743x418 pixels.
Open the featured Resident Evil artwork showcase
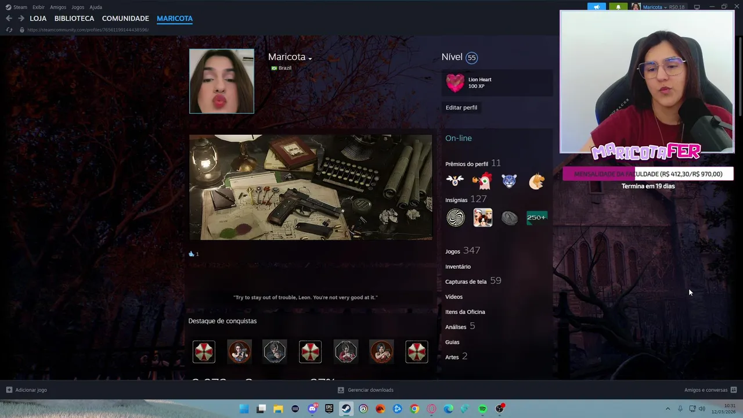(311, 187)
